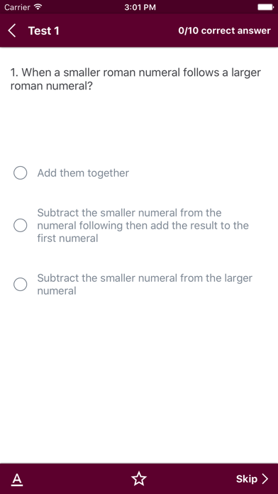
Task: Tap the 'Test 1' title
Action: [44, 31]
